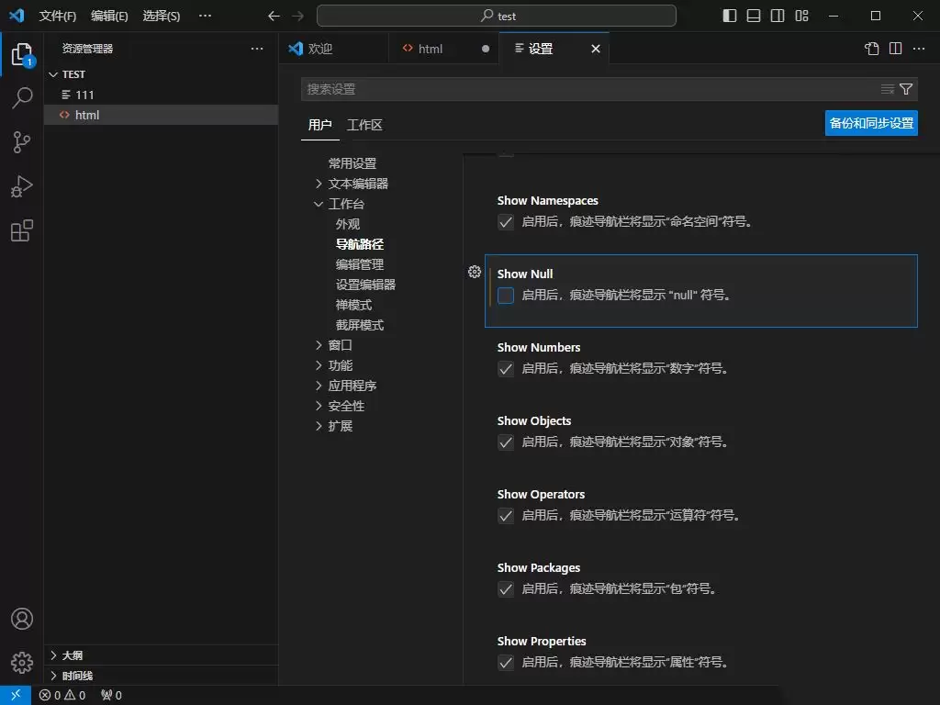
Task: Click the filter icon in settings search bar
Action: [907, 89]
